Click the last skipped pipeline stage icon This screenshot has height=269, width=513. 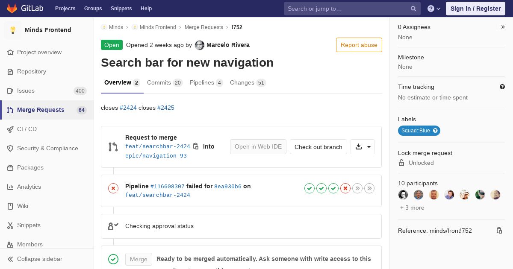point(369,188)
